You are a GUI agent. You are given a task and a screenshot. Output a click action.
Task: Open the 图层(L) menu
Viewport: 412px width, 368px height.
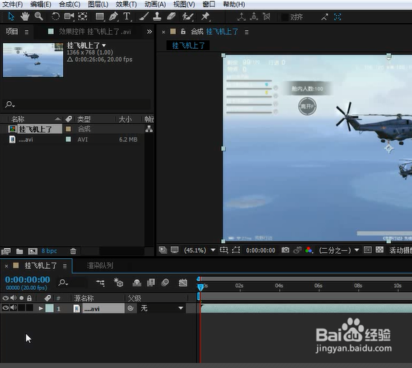(x=98, y=4)
